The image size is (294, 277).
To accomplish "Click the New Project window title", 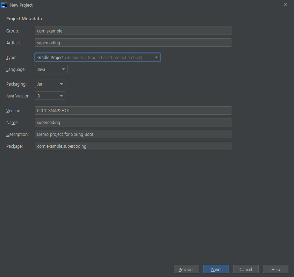I will pyautogui.click(x=21, y=5).
